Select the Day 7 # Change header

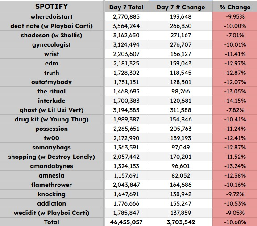(x=181, y=7)
